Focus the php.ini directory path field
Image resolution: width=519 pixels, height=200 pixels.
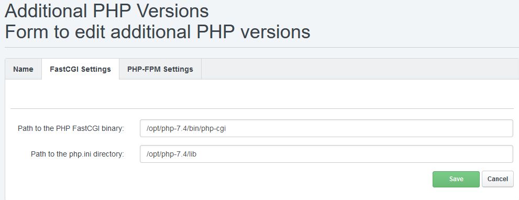(x=326, y=154)
